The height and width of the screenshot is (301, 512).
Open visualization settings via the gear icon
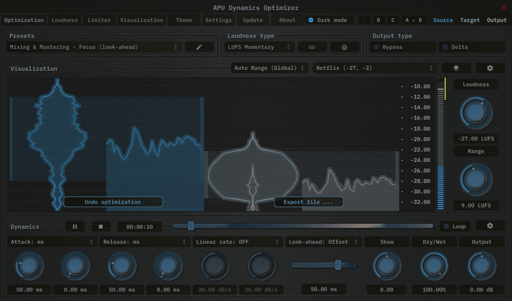click(490, 67)
